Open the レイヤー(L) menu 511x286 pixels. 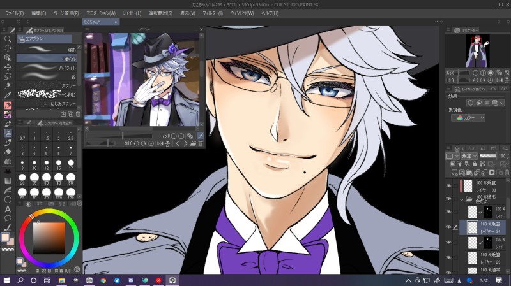(x=132, y=13)
